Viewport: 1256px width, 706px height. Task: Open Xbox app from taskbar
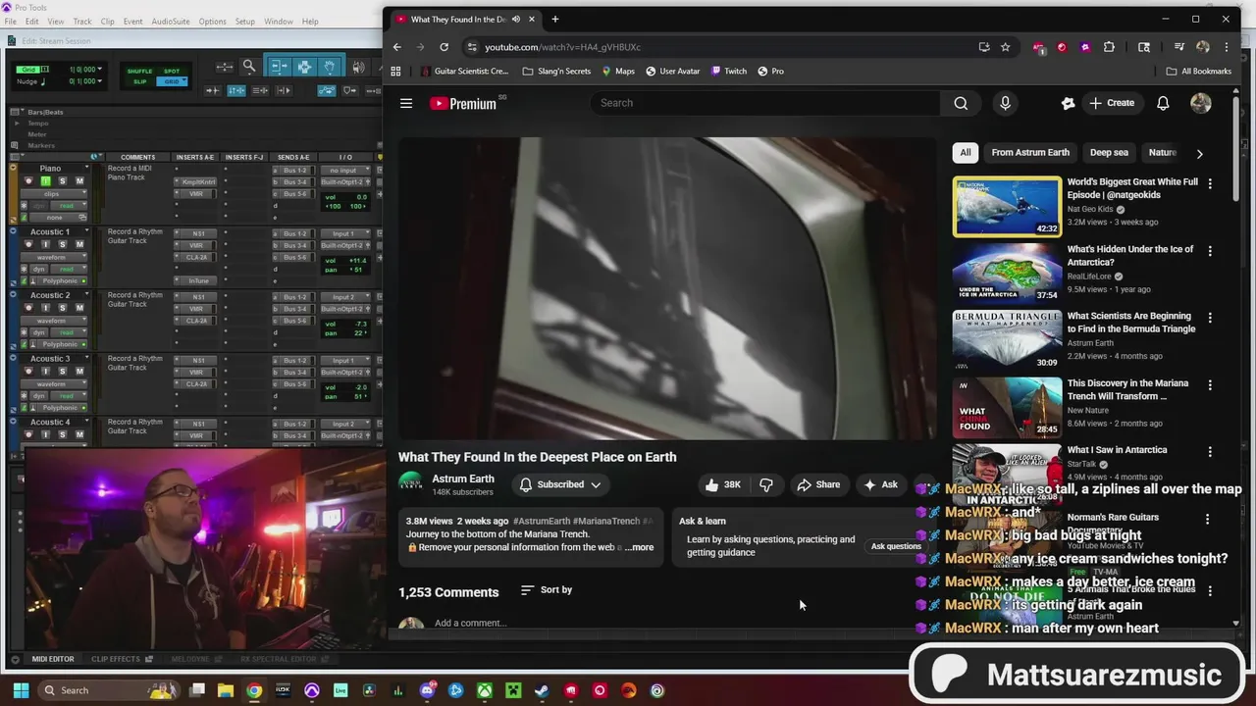(485, 690)
